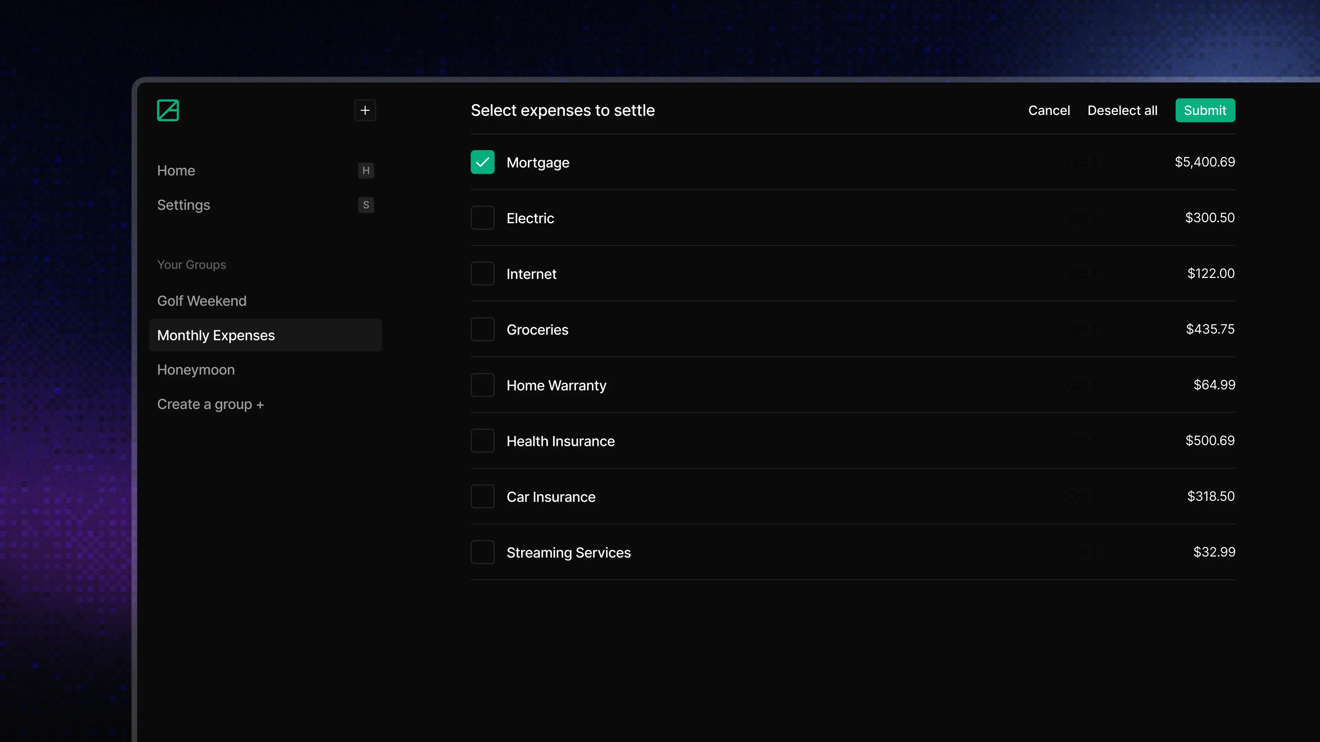Click Deselect all
The height and width of the screenshot is (742, 1320).
pyautogui.click(x=1122, y=110)
